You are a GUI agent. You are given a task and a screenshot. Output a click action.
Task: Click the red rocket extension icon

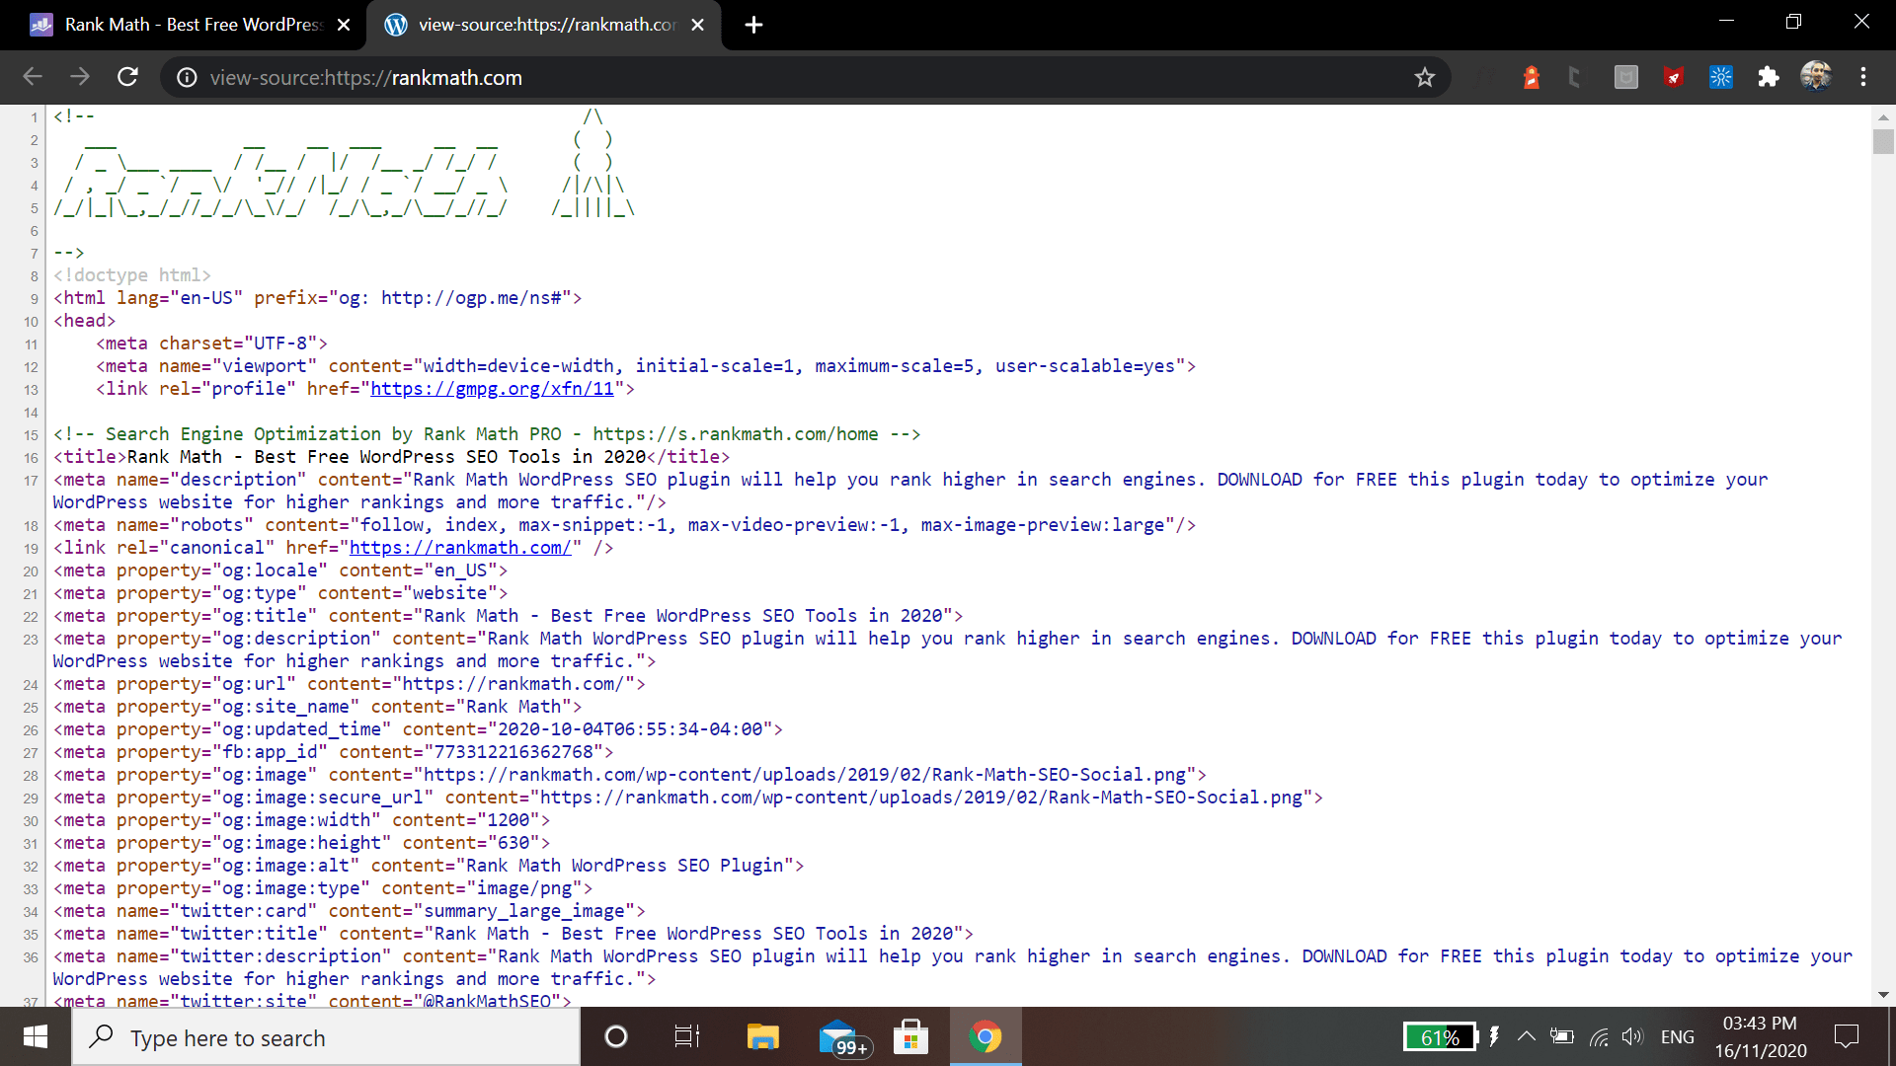(1674, 77)
